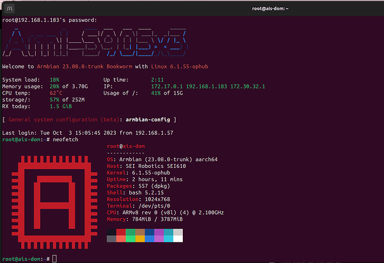Click the CPU line ARMv8 rev 0
Viewport: 384px width, 263px height.
tap(165, 212)
